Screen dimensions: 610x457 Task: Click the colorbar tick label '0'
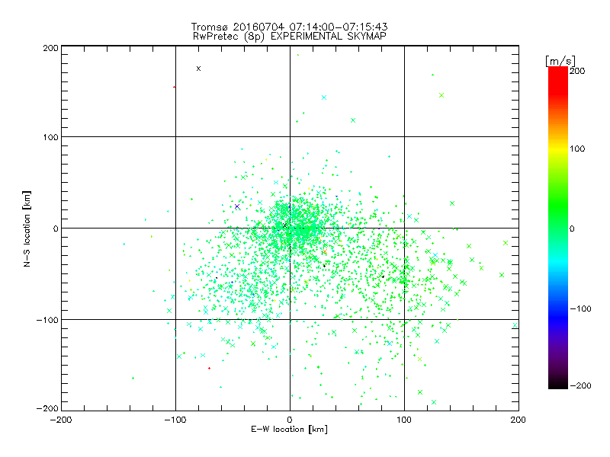pos(572,229)
